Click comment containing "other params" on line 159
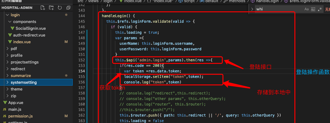 click(x=173, y=98)
